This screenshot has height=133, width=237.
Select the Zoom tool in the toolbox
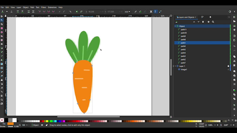tap(2, 100)
